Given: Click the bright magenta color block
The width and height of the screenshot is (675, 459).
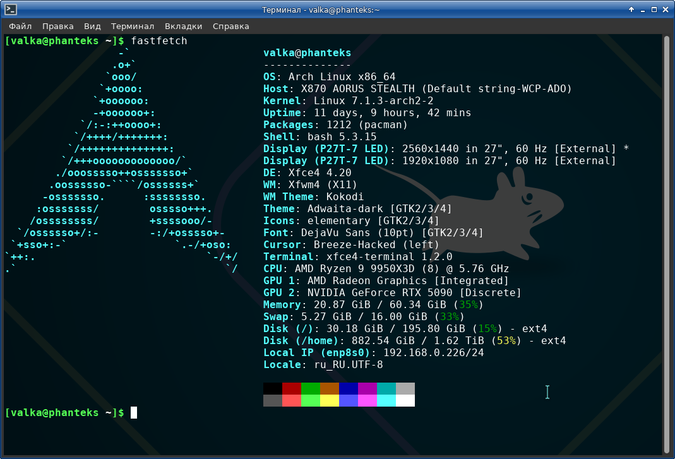Looking at the screenshot, I should point(367,400).
